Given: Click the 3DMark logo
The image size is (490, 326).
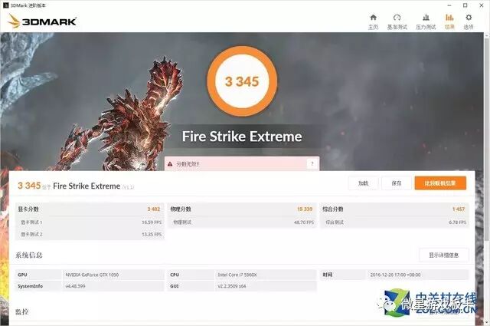Looking at the screenshot, I should [x=42, y=21].
